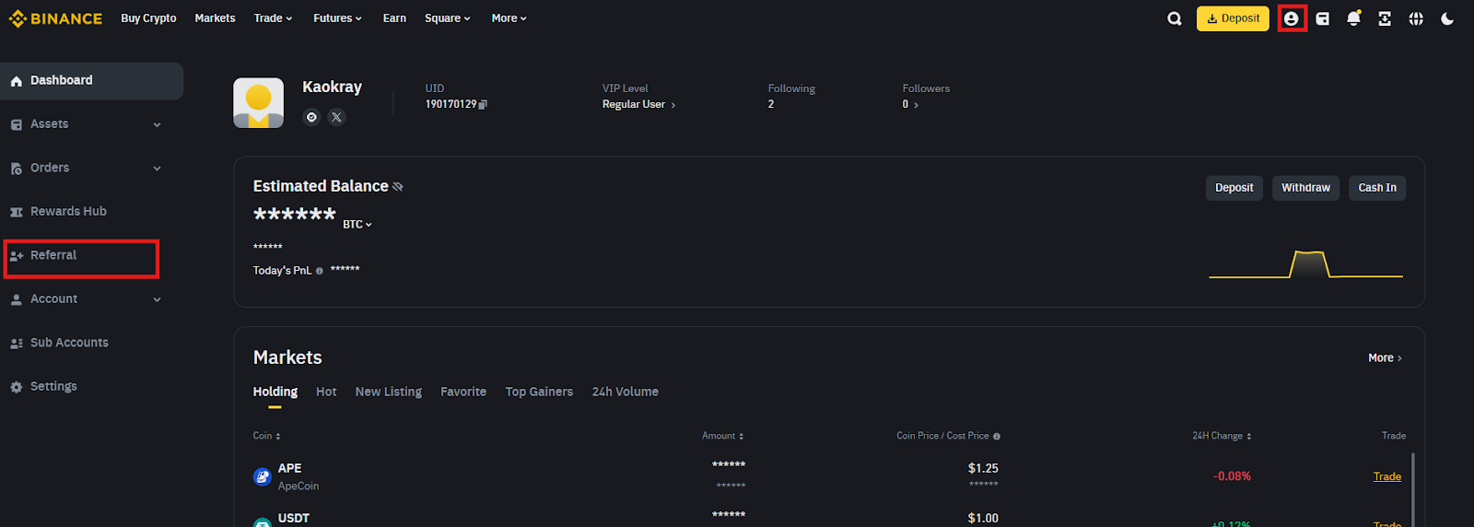Open the Futures dropdown menu
1474x527 pixels.
[x=337, y=18]
